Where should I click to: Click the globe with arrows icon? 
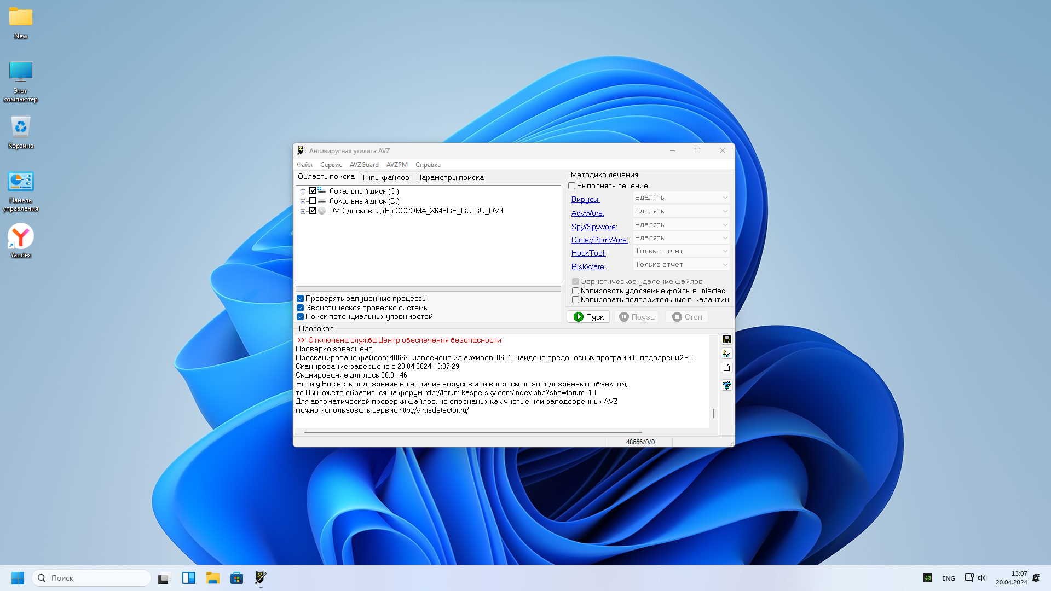pyautogui.click(x=726, y=385)
